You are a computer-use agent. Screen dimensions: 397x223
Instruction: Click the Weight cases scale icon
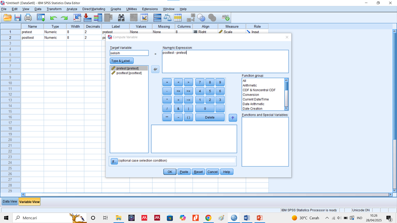[x=167, y=18]
